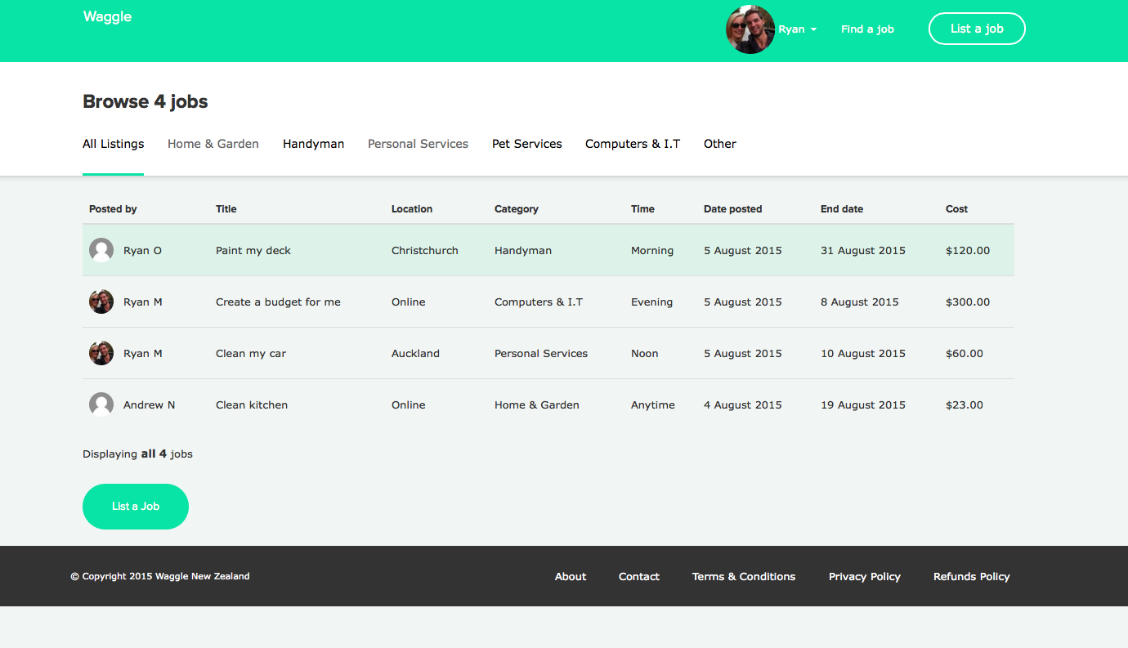The image size is (1128, 648).
Task: Click Ryan M's avatar on budget job
Action: [x=101, y=302]
